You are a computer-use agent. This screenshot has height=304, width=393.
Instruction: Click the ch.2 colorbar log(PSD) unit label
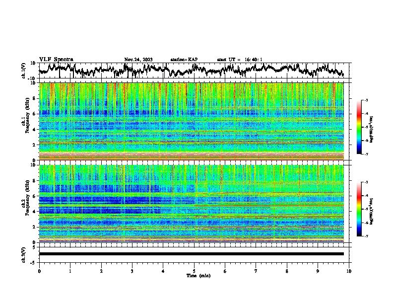(372, 211)
